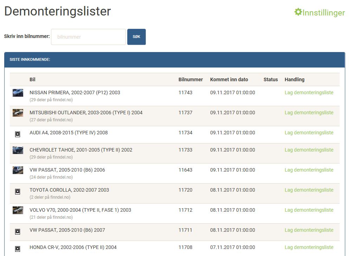Image resolution: width=360 pixels, height=256 pixels.
Task: Click bilnummer cell 11712
Action: pyautogui.click(x=185, y=210)
